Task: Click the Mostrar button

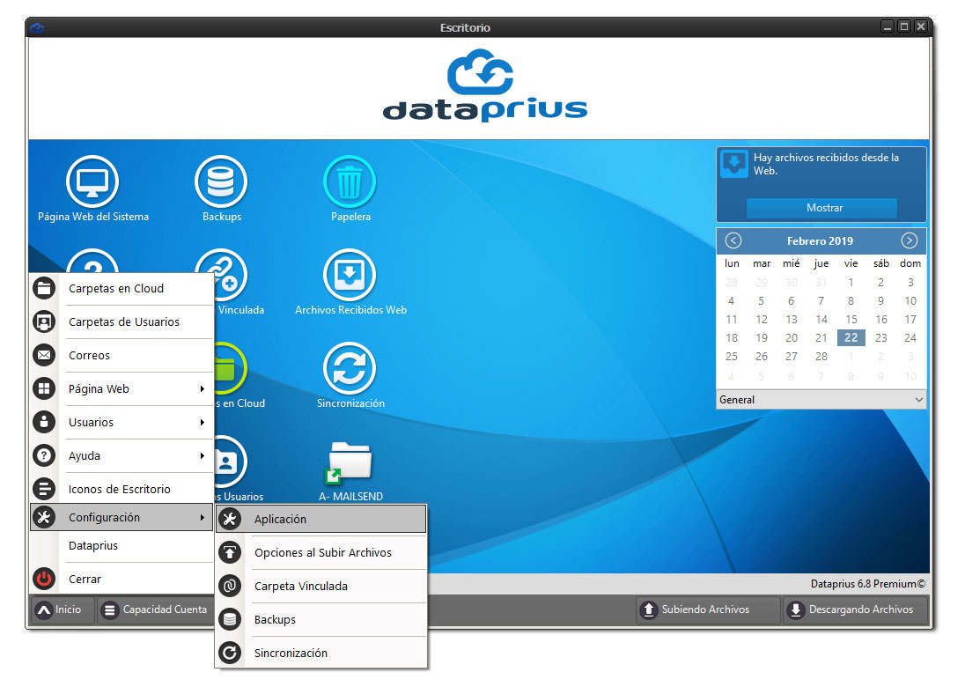Action: point(821,208)
